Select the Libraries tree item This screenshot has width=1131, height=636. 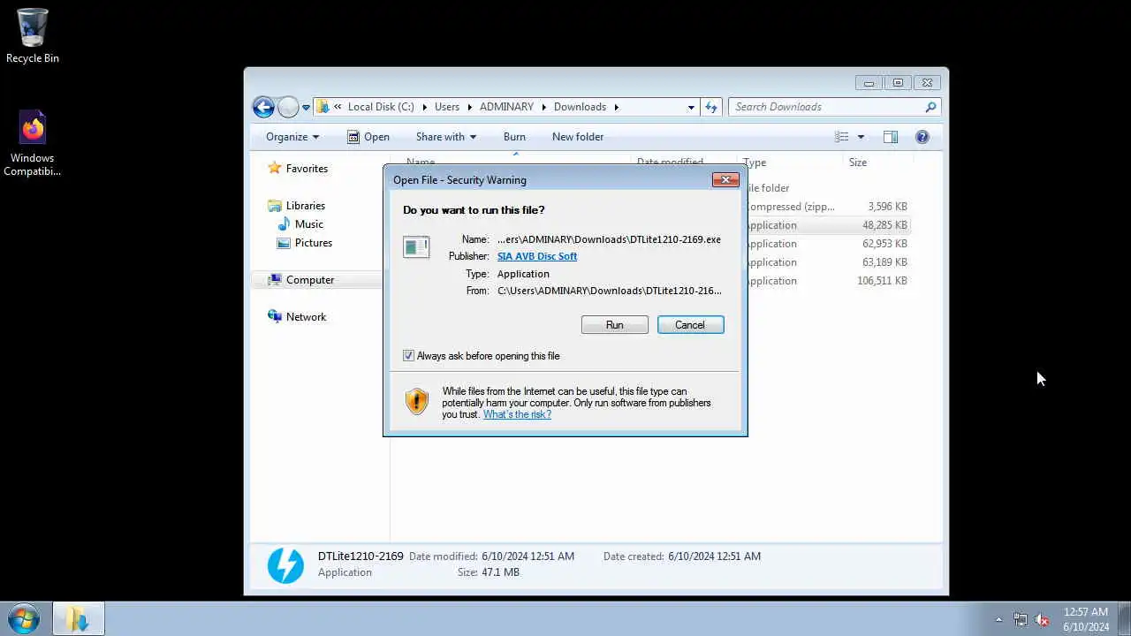[x=306, y=206]
